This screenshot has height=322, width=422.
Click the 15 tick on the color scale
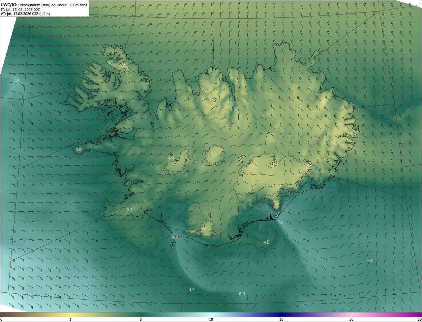[x=281, y=320]
